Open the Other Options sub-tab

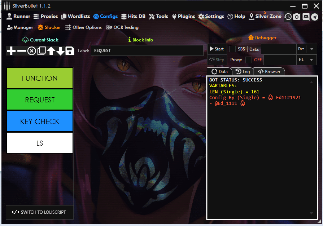click(83, 27)
